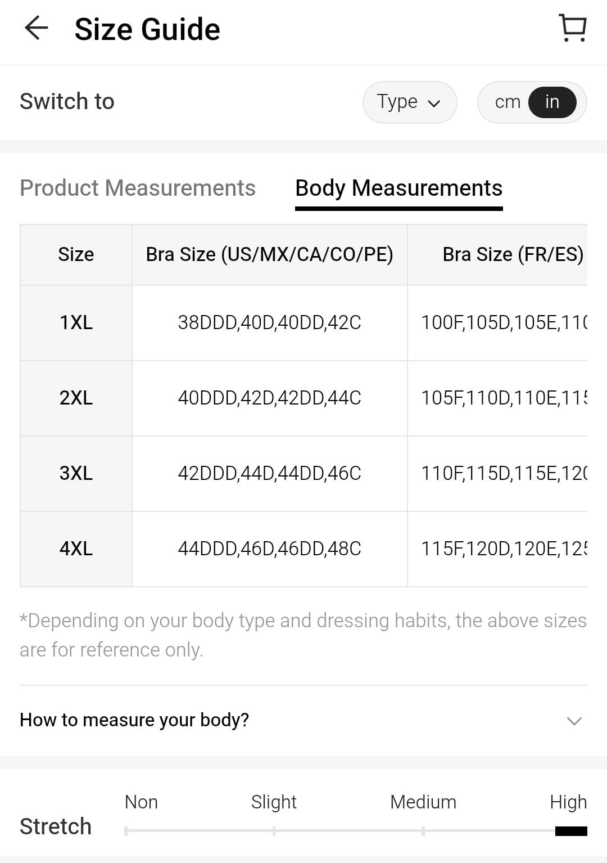Choose the 4XL size row

tap(76, 549)
